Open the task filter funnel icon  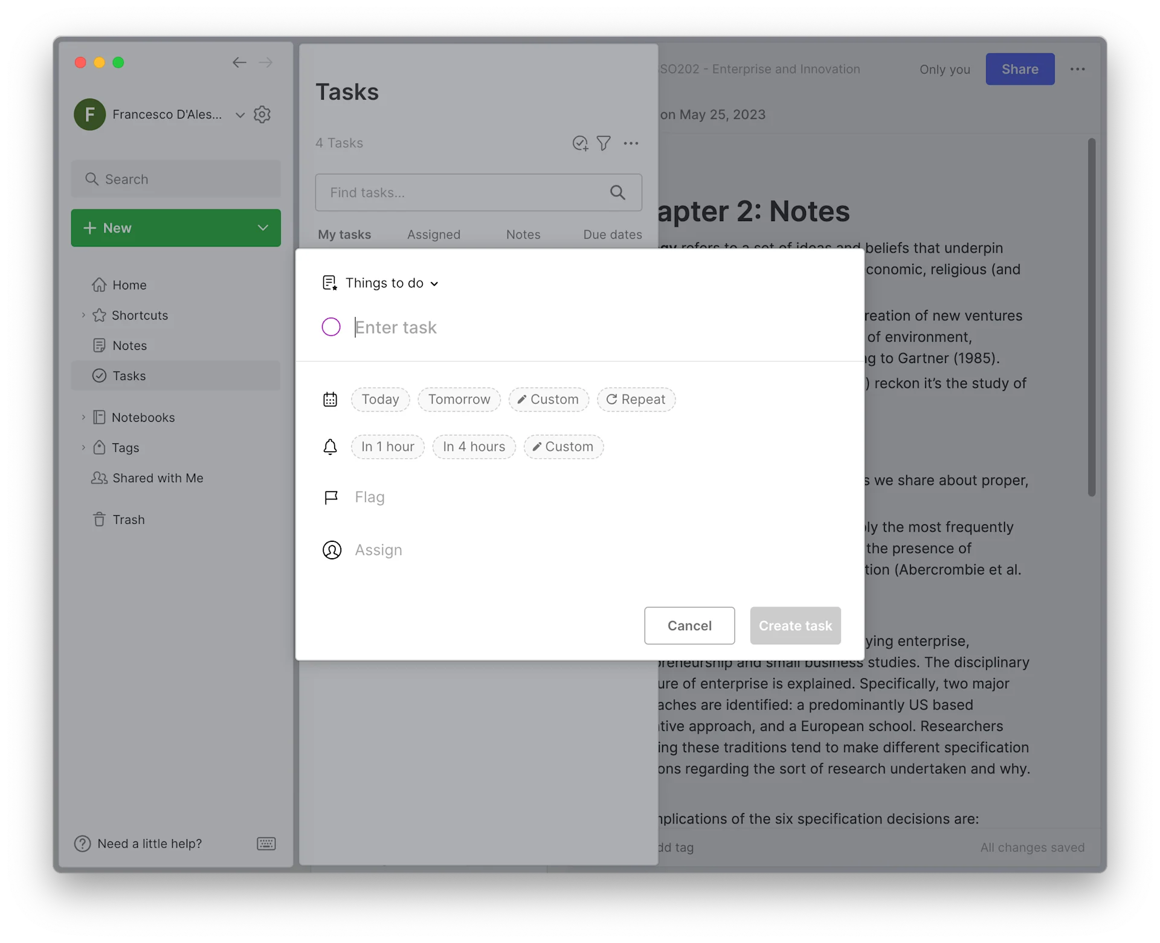[604, 143]
